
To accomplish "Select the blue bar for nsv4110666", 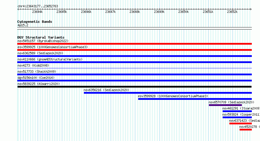I will [134, 62].
